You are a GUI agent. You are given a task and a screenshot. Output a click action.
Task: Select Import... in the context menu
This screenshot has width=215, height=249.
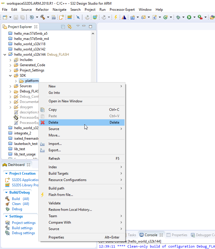82,144
